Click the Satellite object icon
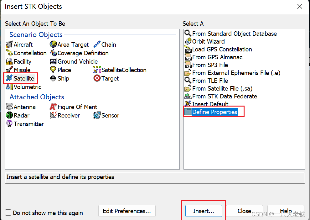 tap(9, 78)
